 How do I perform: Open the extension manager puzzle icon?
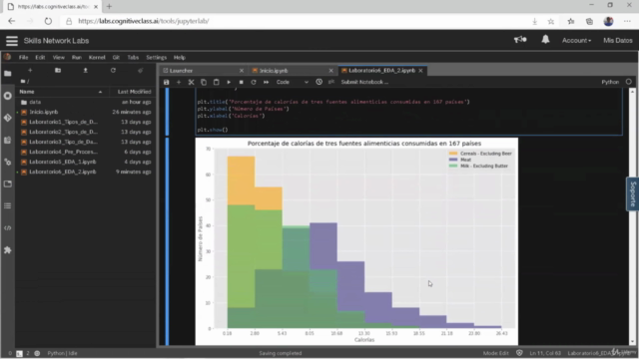coord(8,250)
